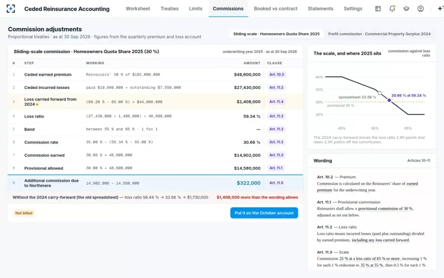Select the Loss carried forward from 2024 row

155,102
